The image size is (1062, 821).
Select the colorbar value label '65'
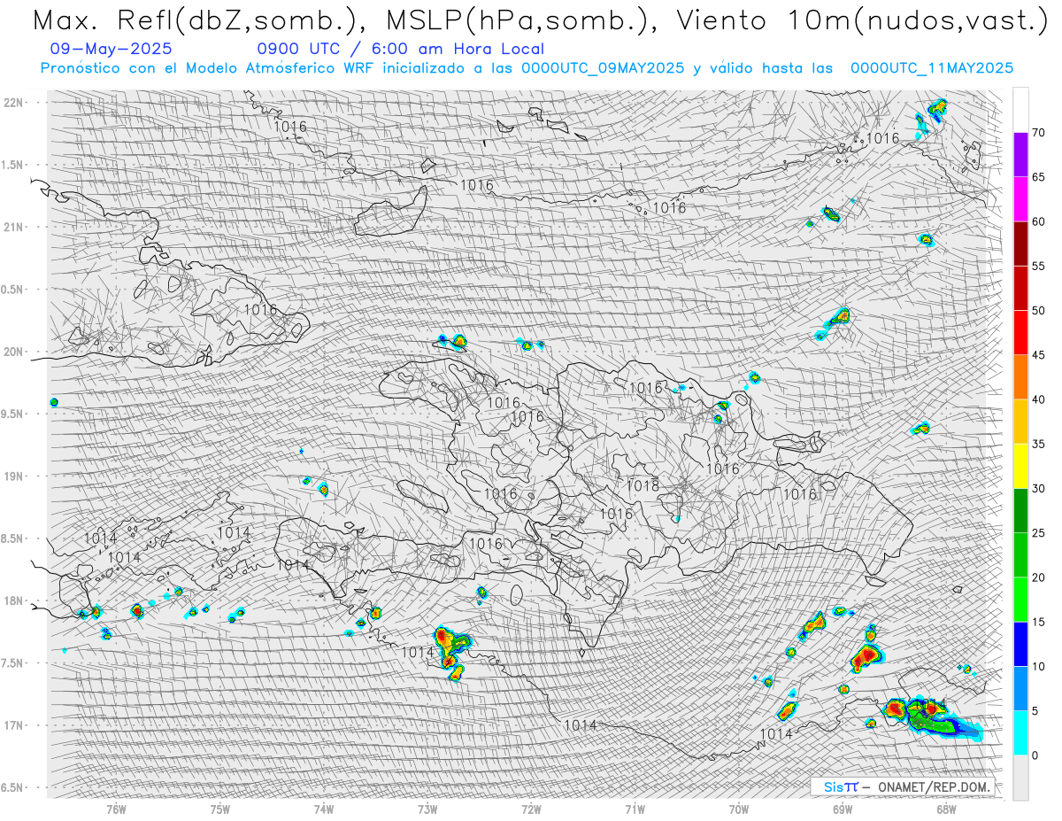1039,177
